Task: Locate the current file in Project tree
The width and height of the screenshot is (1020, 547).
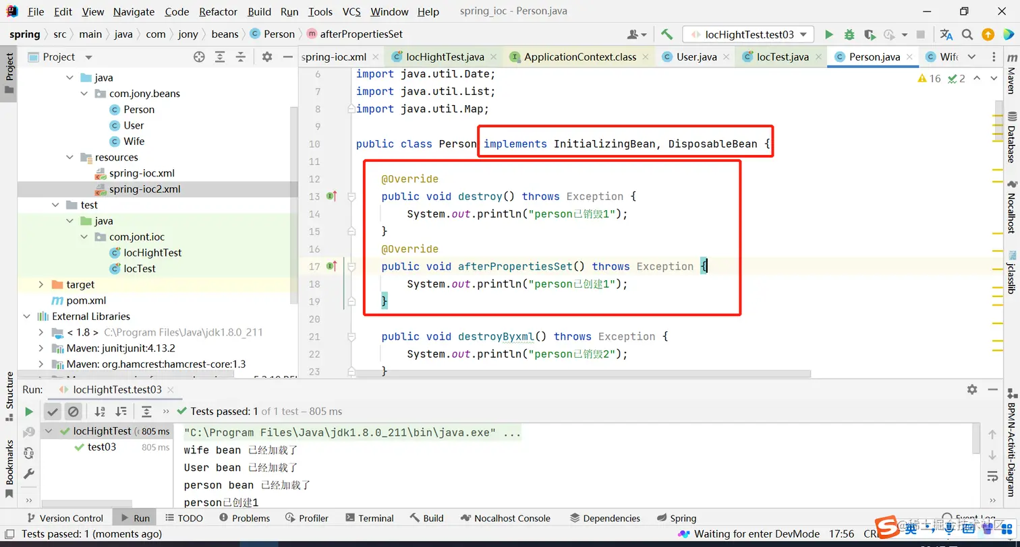Action: pyautogui.click(x=199, y=57)
